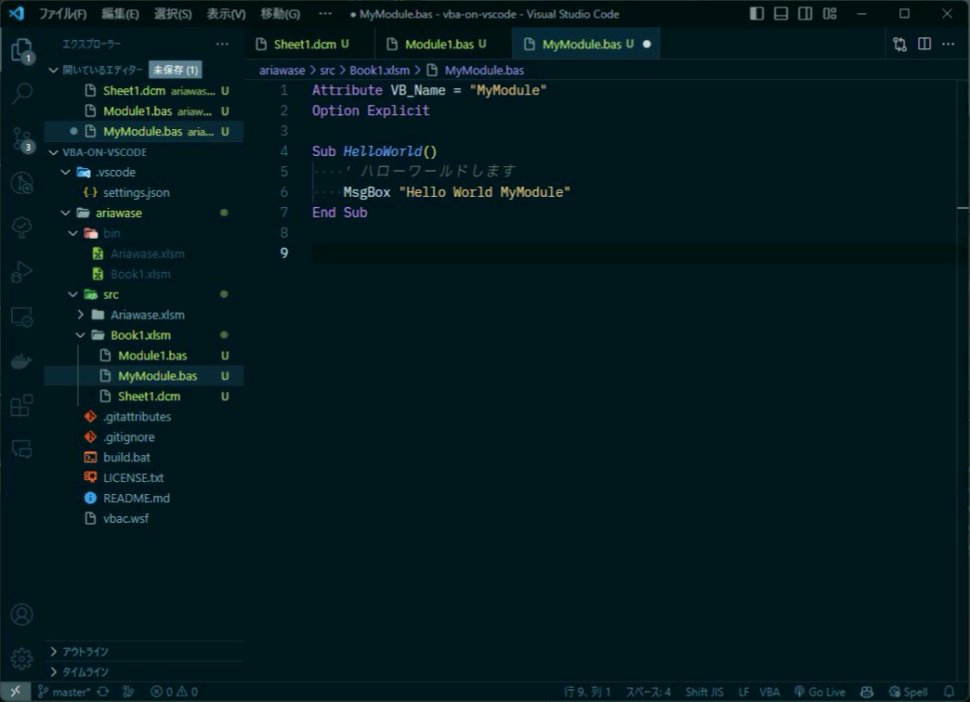Viewport: 970px width, 702px height.
Task: Open the Explorer view in activity bar
Action: pos(21,50)
